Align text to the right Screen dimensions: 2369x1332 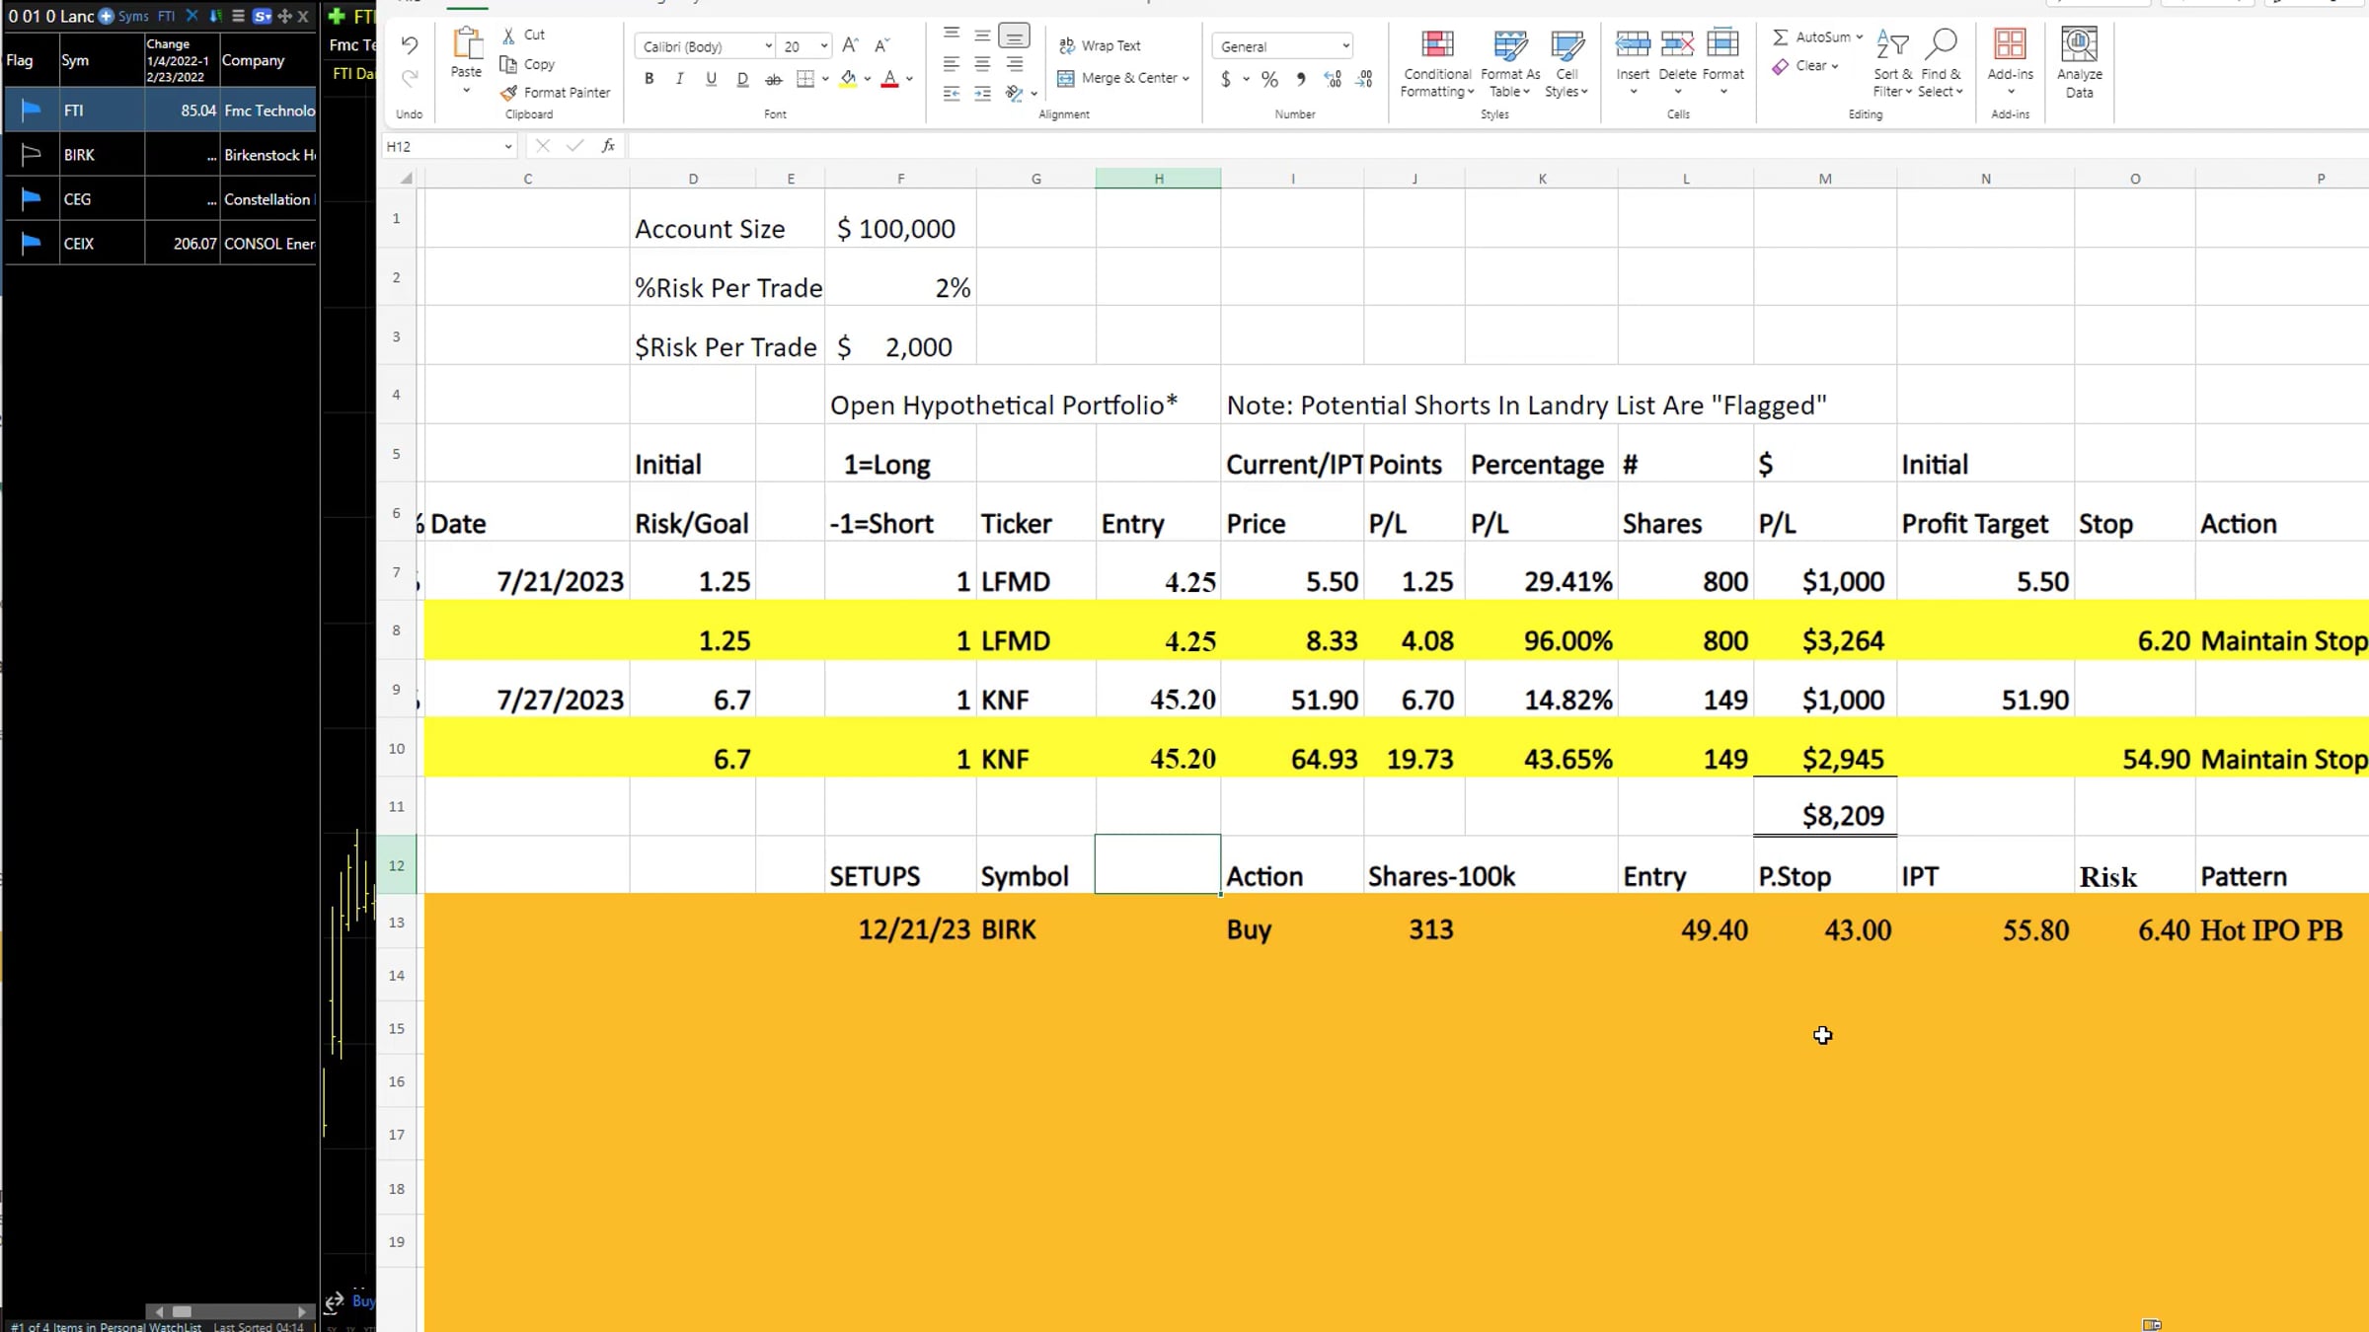(1014, 65)
